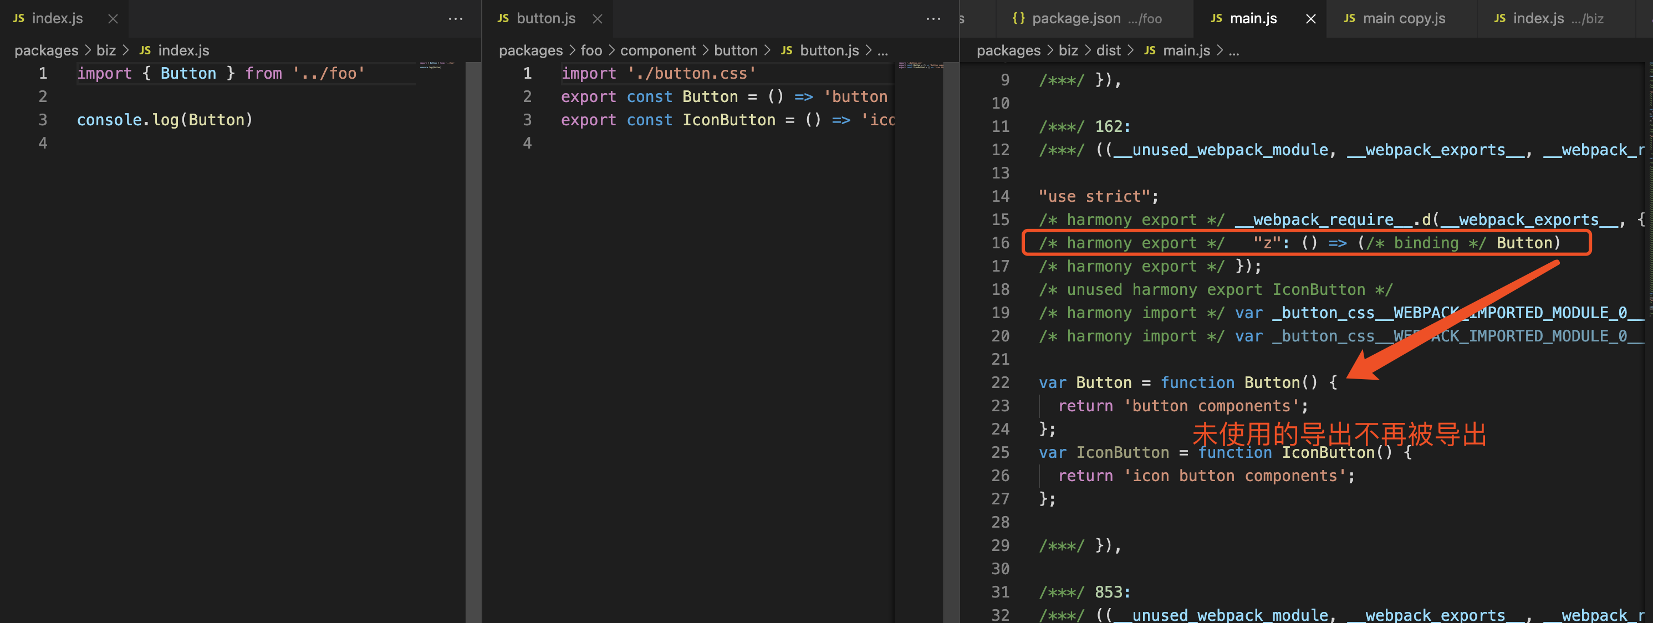This screenshot has width=1653, height=623.
Task: Click "z" export key on line 16
Action: [x=1267, y=243]
